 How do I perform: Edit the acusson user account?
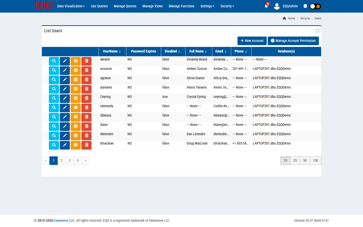pyautogui.click(x=65, y=70)
